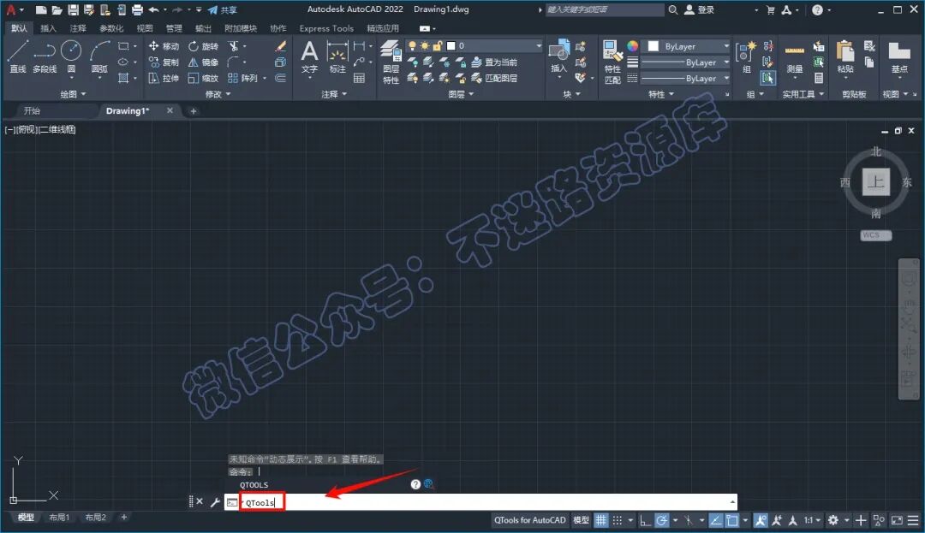This screenshot has width=925, height=533.
Task: Select the 标注 (Dimension) tool
Action: coord(337,57)
